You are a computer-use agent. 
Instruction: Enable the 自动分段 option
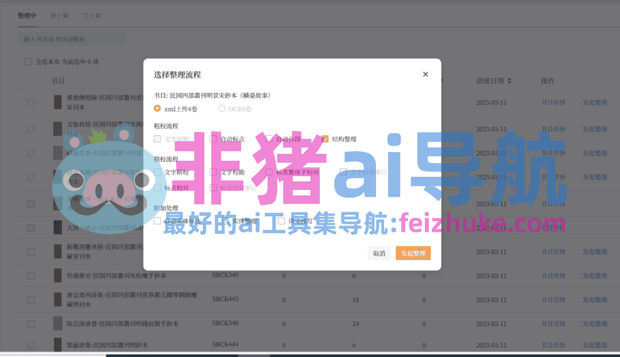pyautogui.click(x=268, y=138)
